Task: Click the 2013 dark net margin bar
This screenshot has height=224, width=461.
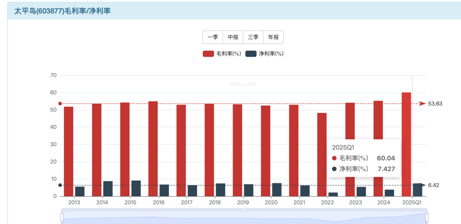Action: click(x=80, y=192)
